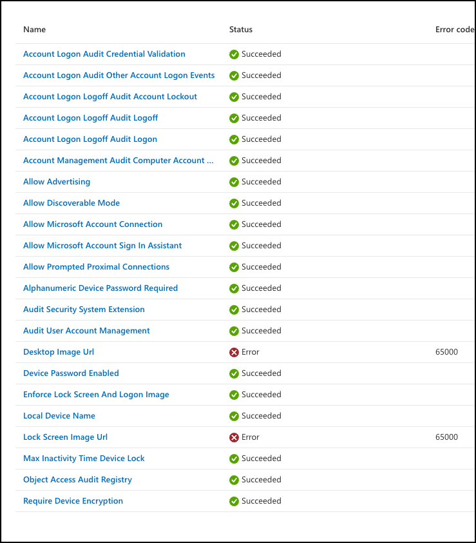Viewport: 476px width, 543px height.
Task: Click green check for Other Account Logon Events
Action: pyautogui.click(x=234, y=76)
